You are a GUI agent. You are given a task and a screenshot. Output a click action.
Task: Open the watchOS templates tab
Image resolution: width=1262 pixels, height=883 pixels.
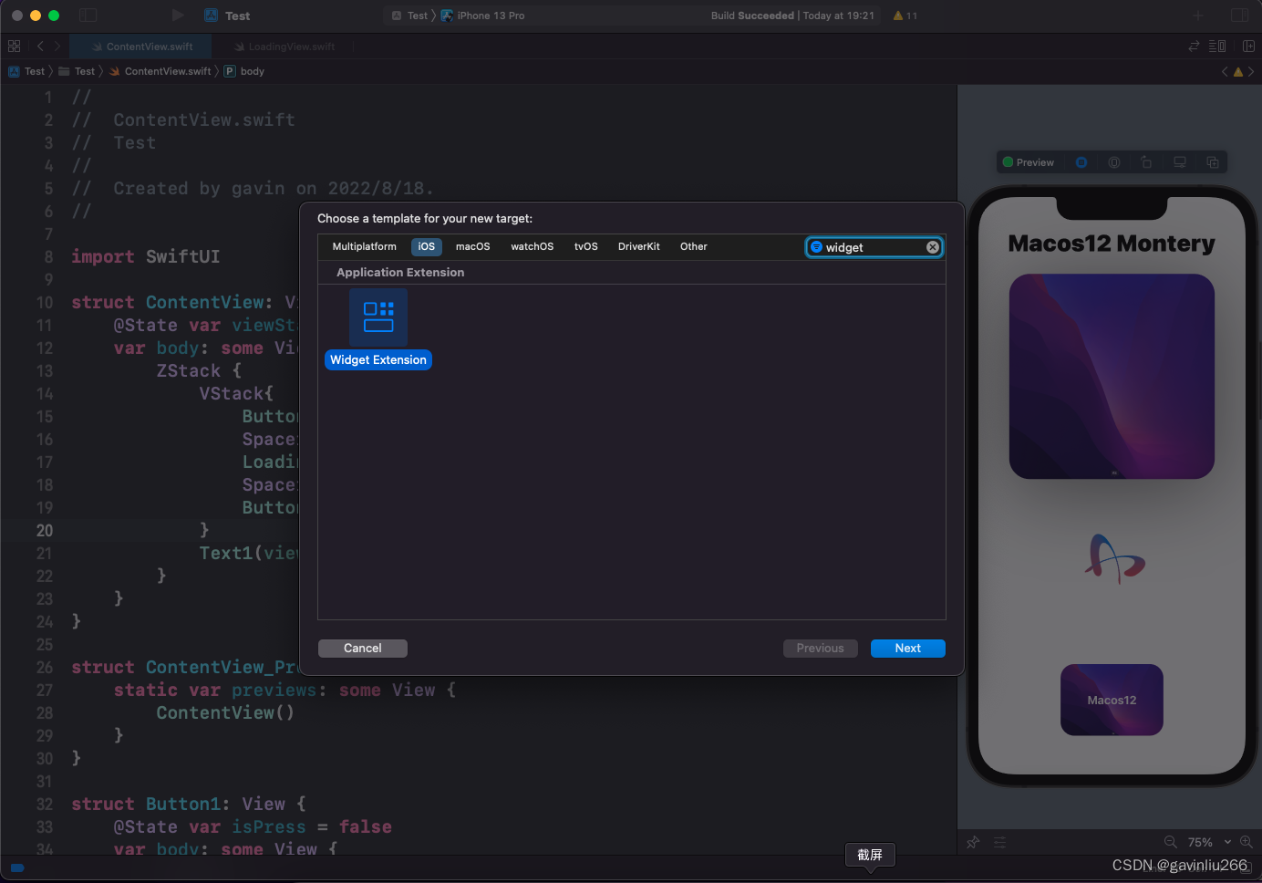533,246
